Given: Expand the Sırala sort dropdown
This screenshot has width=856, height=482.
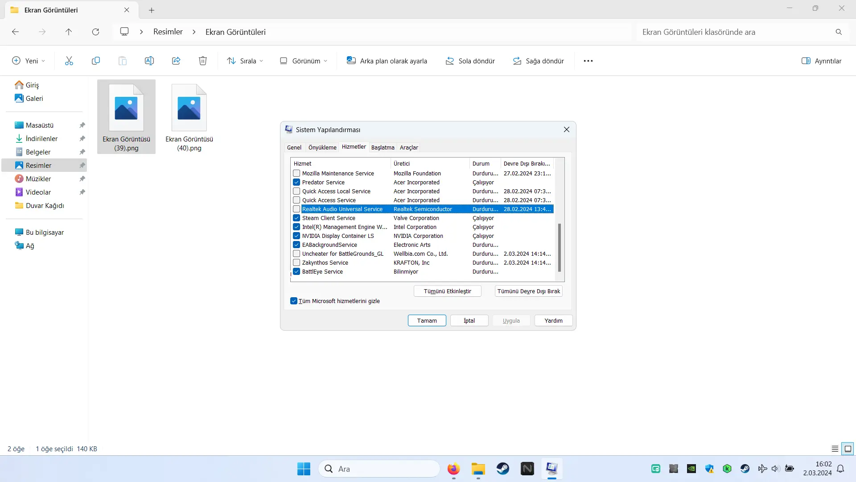Looking at the screenshot, I should tap(245, 61).
